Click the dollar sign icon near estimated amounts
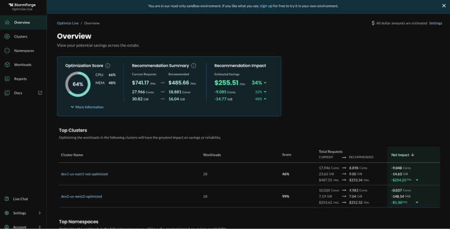 [x=373, y=23]
